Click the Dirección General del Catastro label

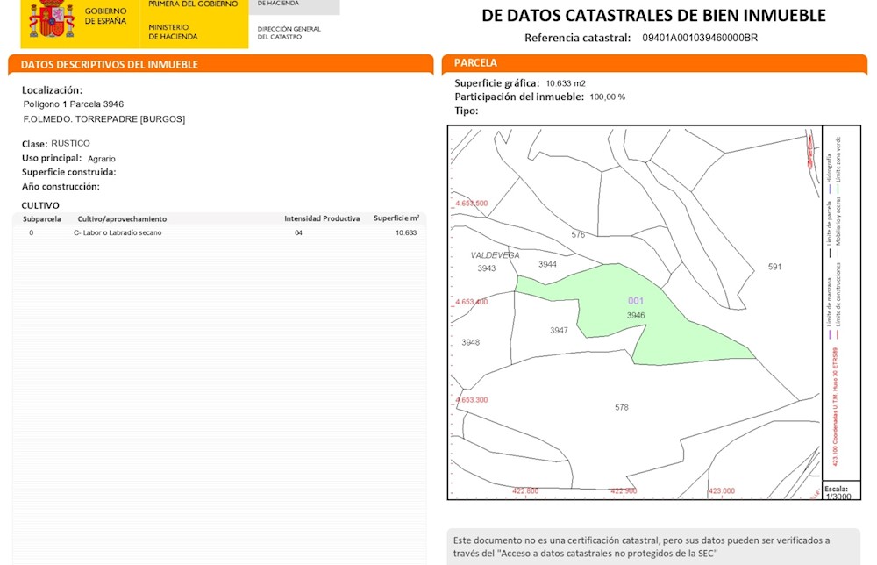pyautogui.click(x=289, y=32)
